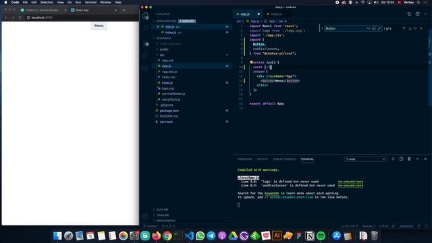
Task: Open the Selection menu in menu bar
Action: [x=47, y=2]
